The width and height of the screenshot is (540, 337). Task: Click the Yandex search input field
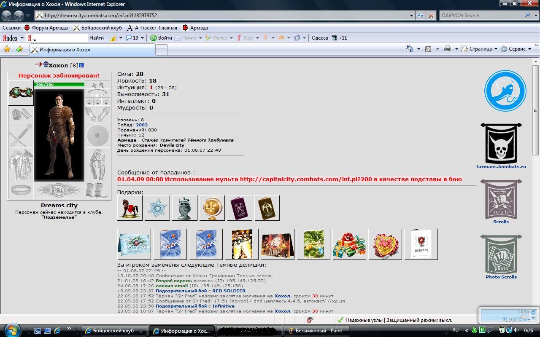click(x=62, y=38)
